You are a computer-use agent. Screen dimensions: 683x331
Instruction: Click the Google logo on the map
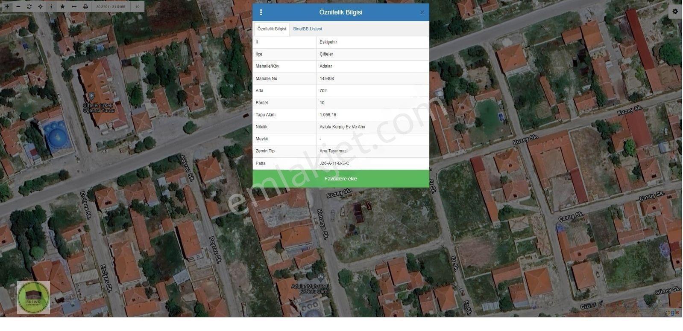tap(672, 313)
